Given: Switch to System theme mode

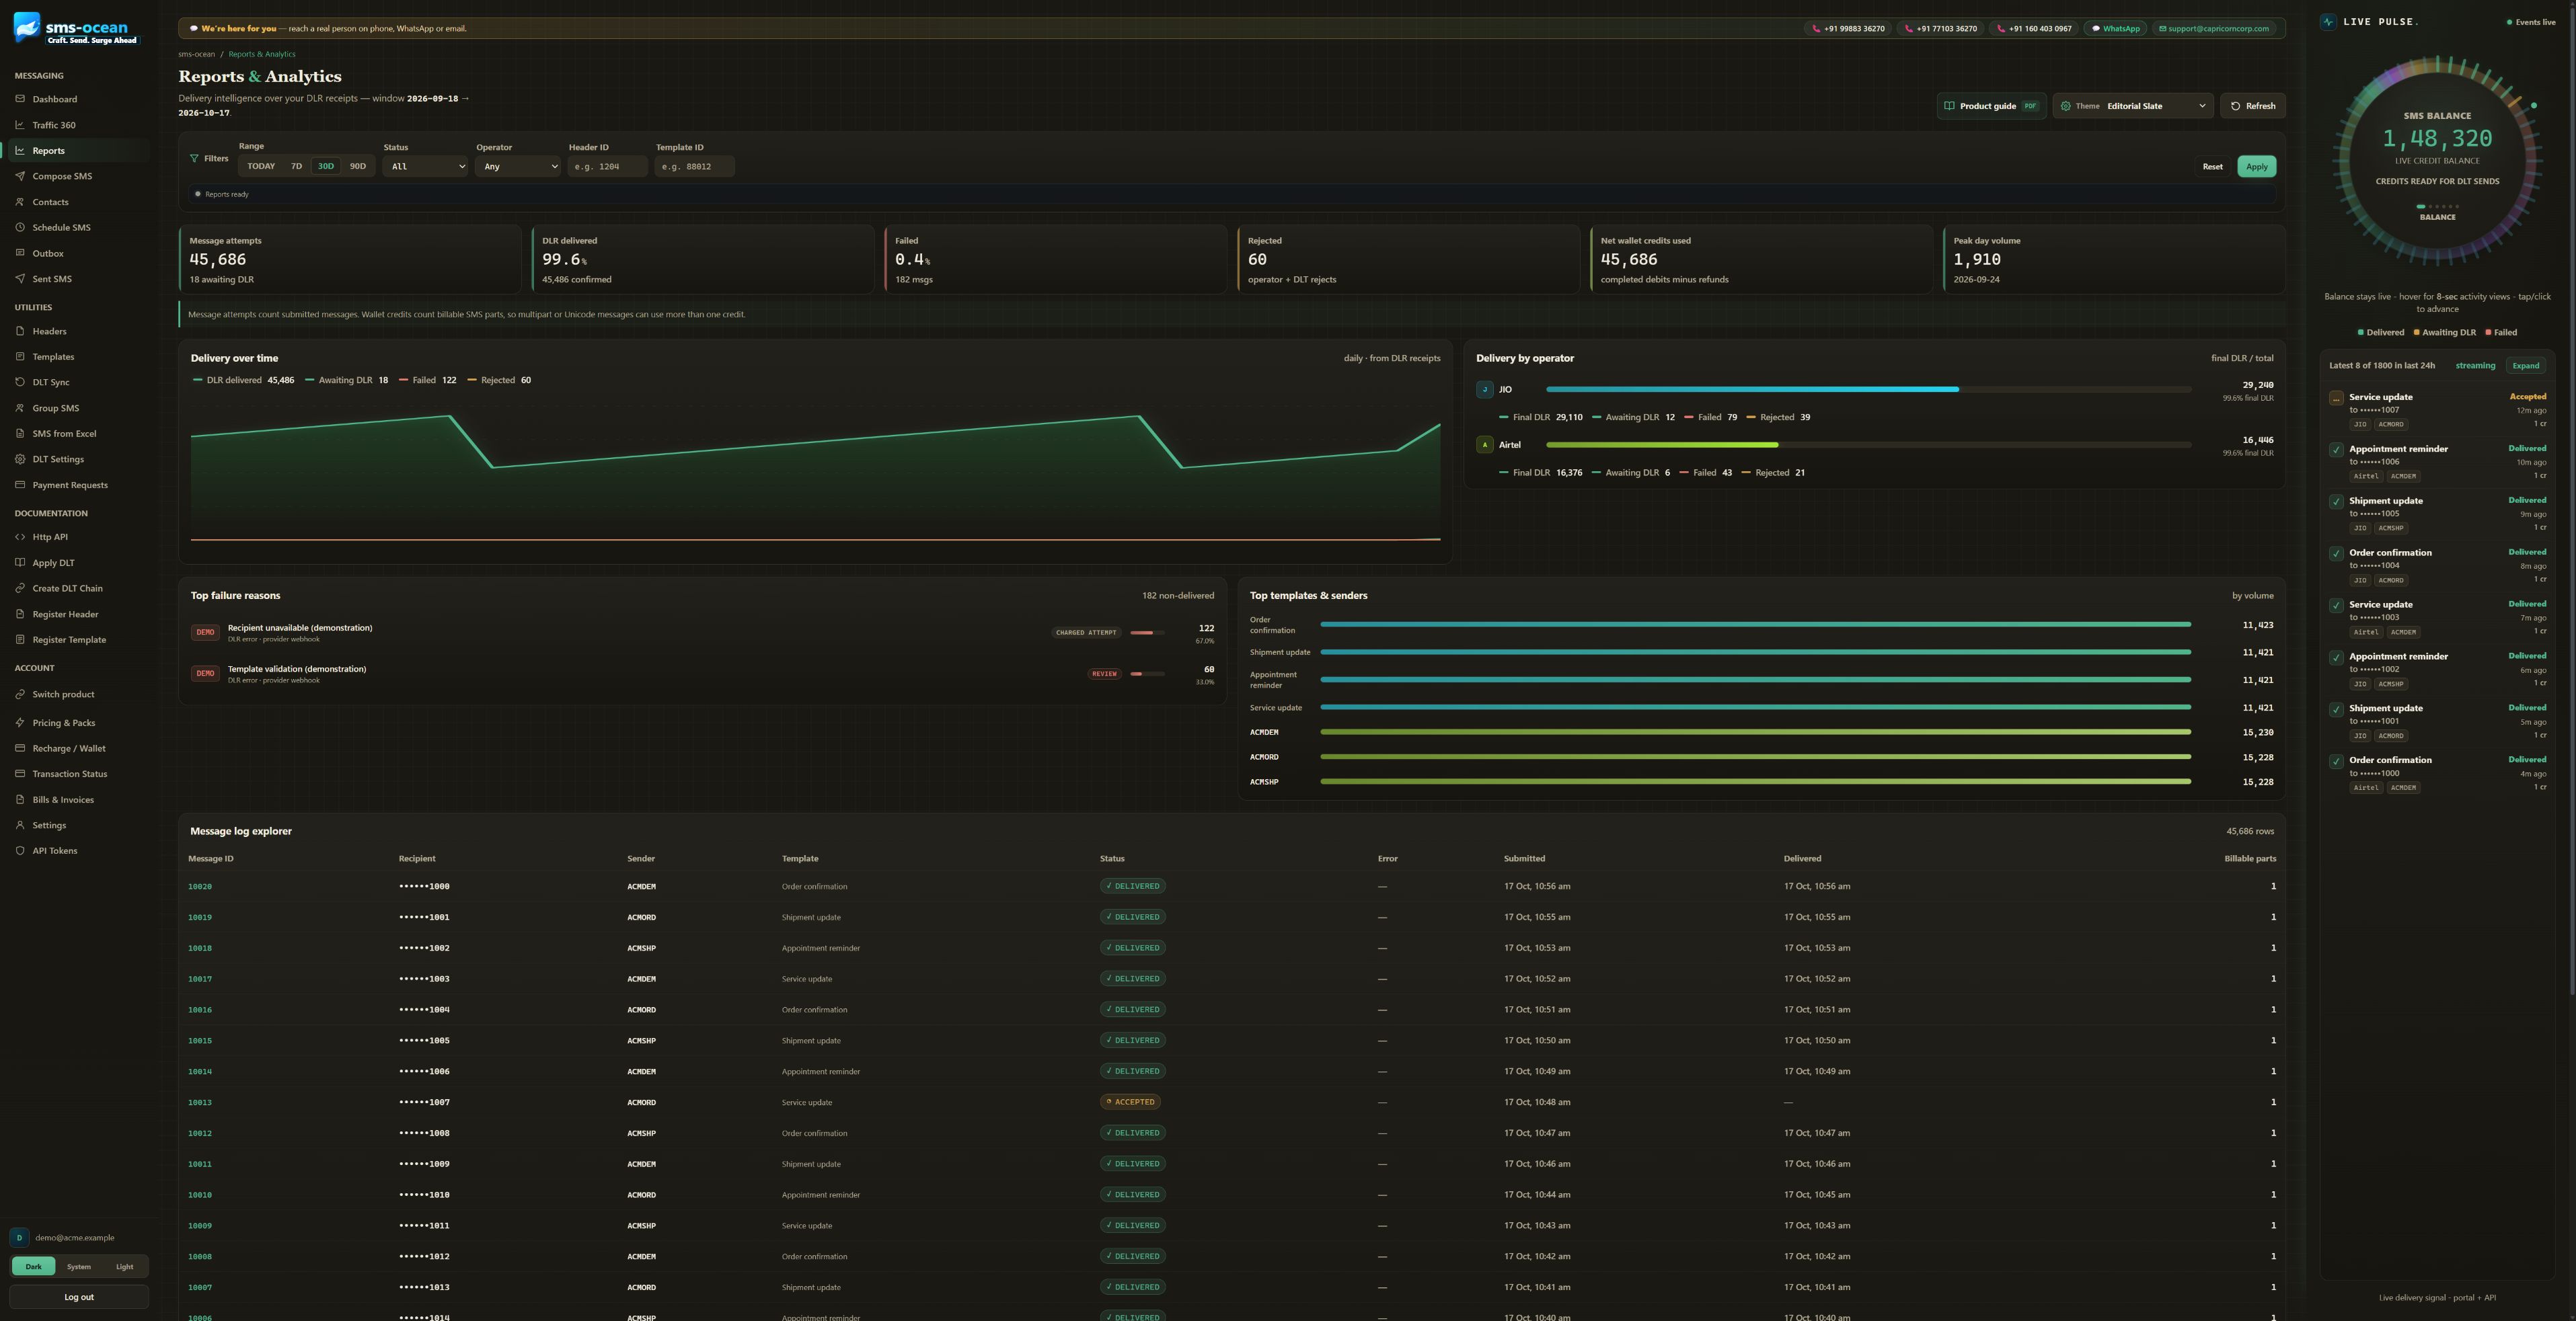Looking at the screenshot, I should 78,1267.
